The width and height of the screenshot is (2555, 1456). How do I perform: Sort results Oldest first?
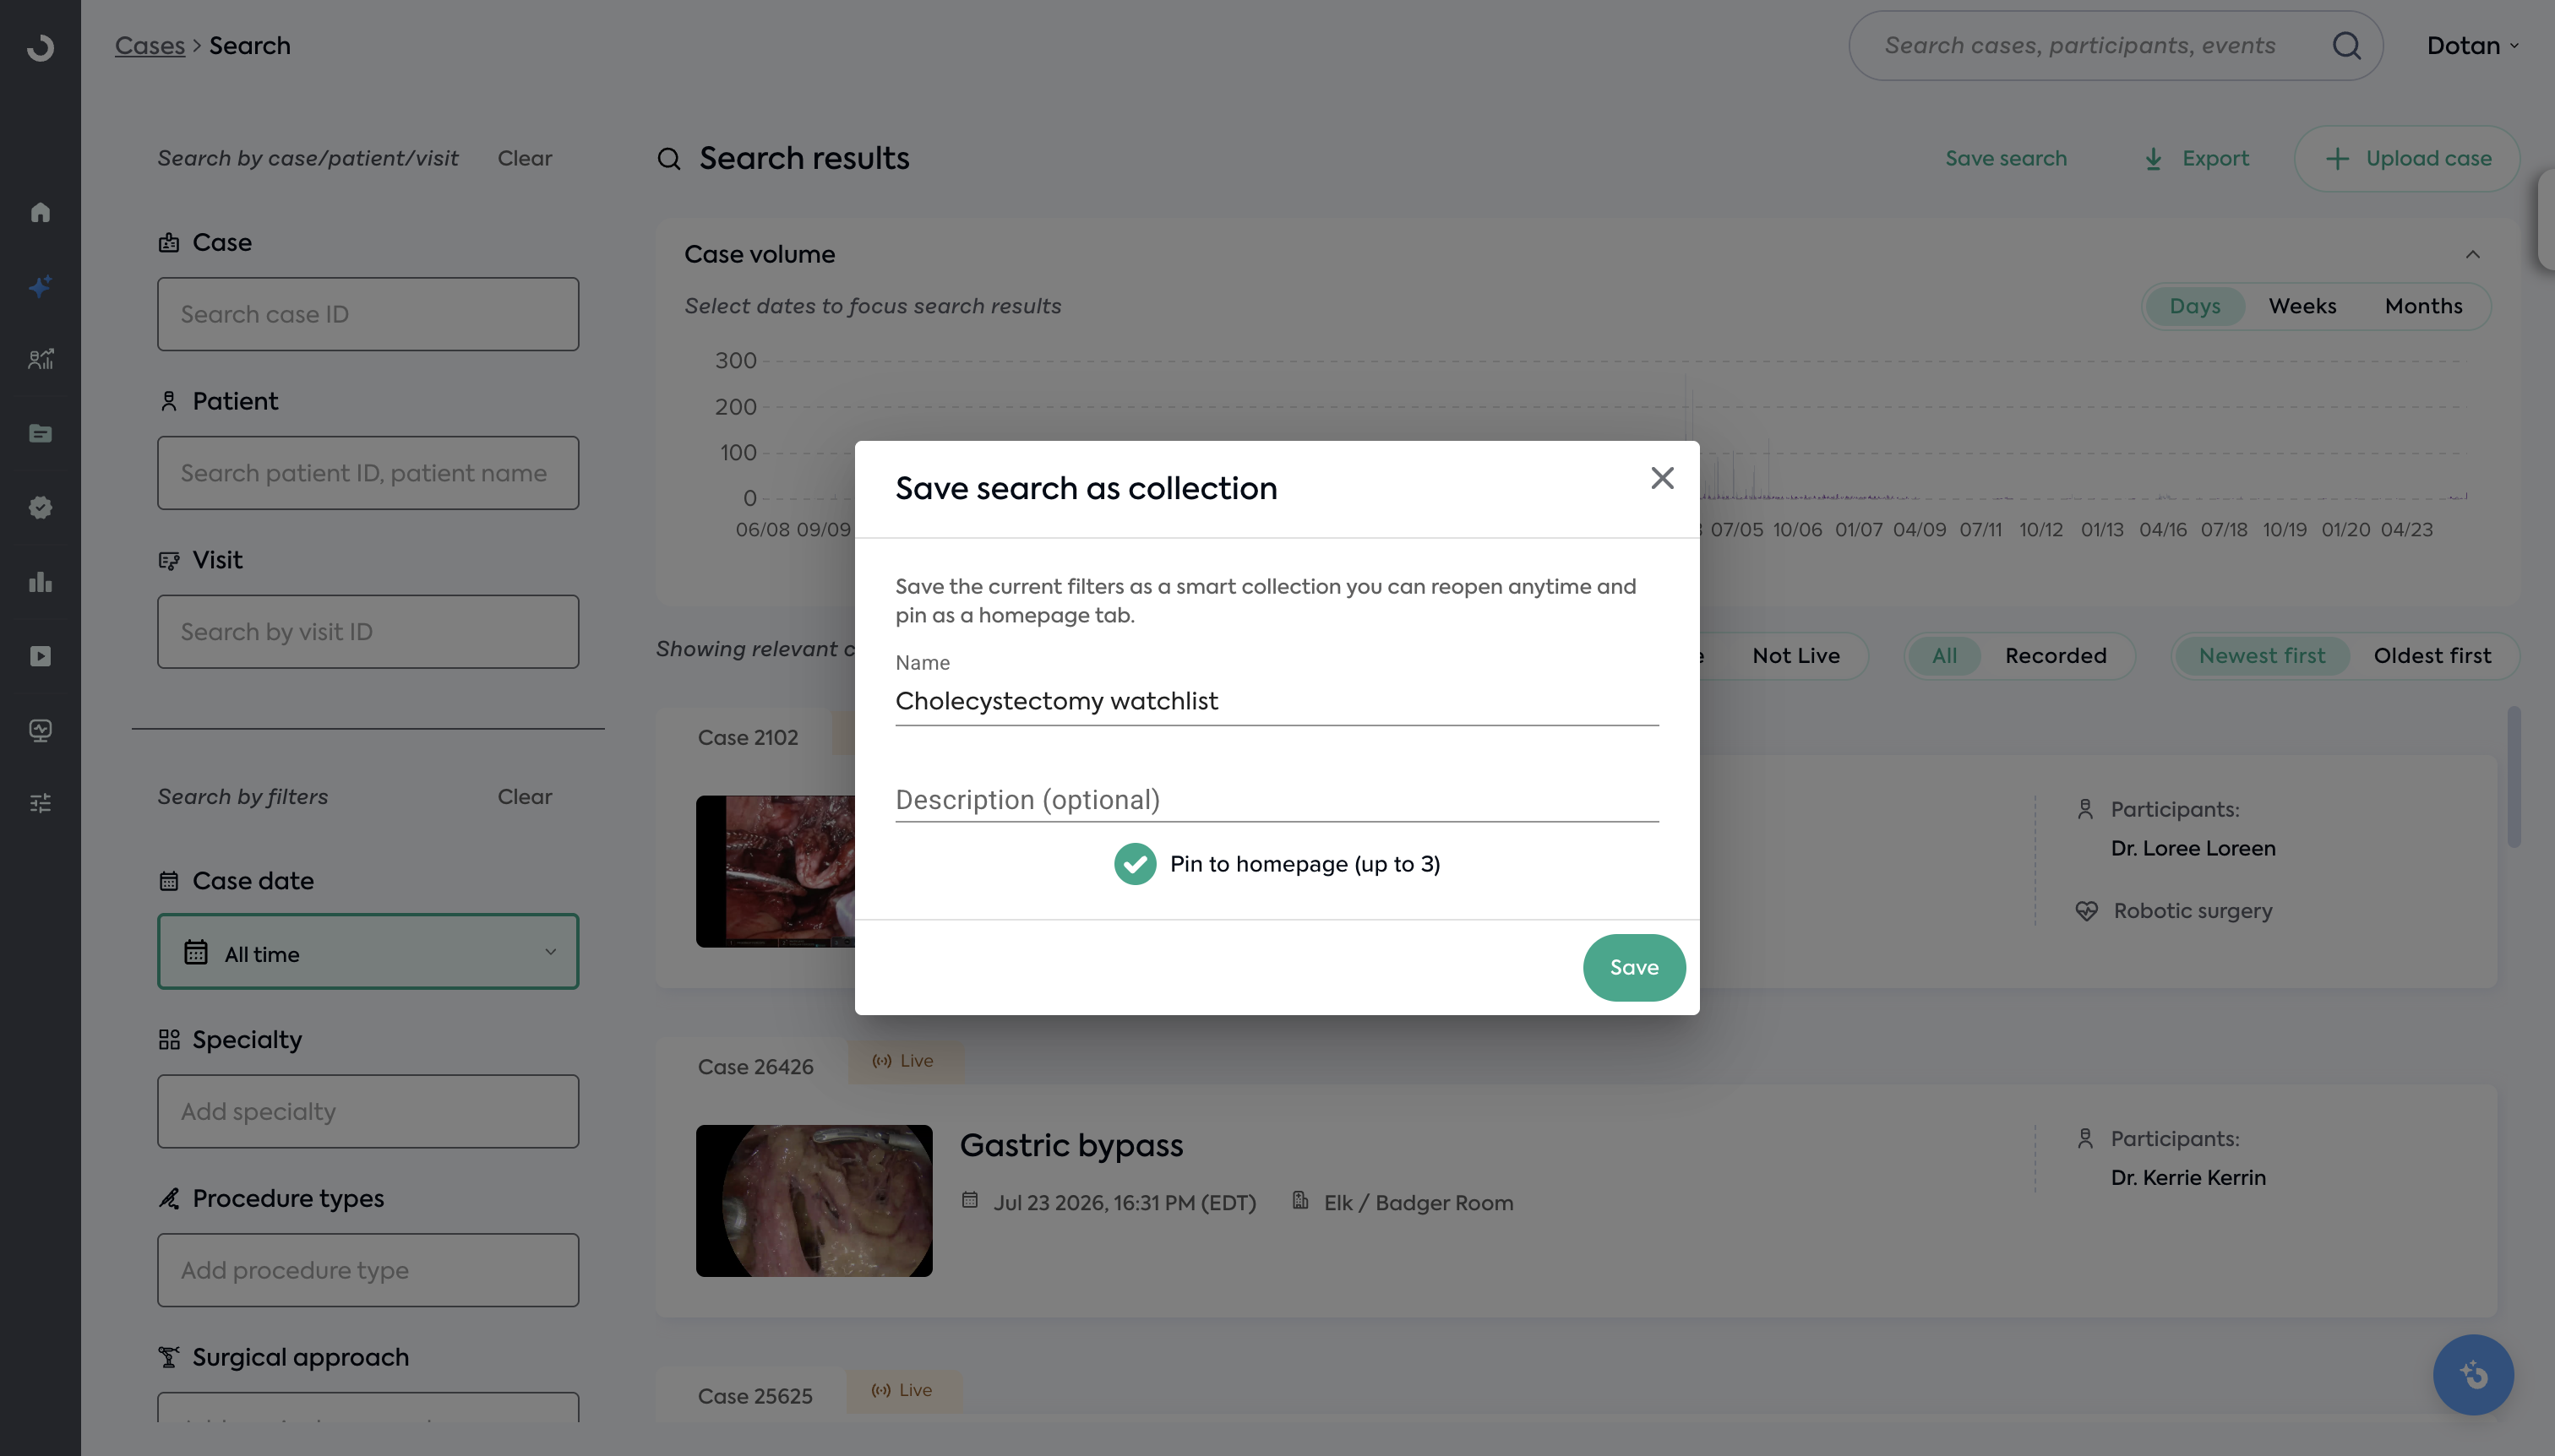coord(2432,656)
